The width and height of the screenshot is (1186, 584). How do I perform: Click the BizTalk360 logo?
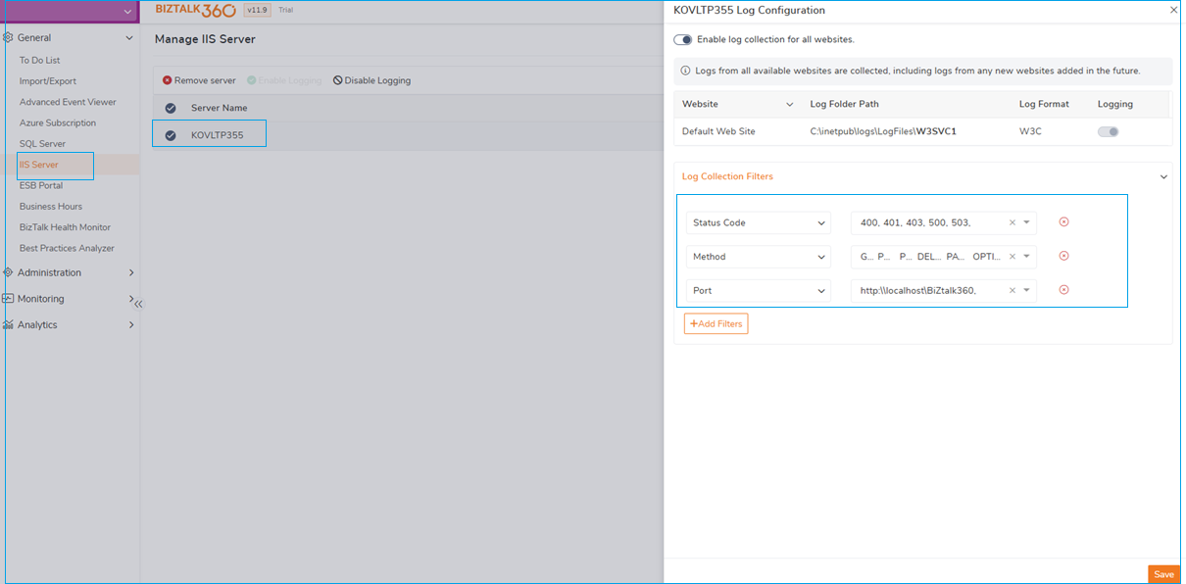[x=195, y=10]
